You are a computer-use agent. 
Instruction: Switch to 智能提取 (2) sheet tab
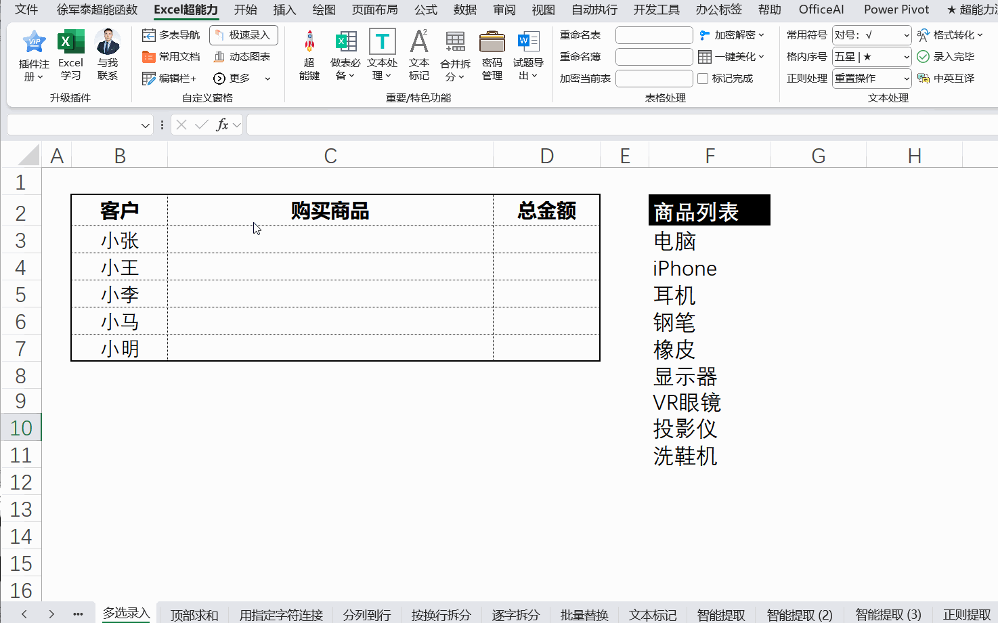coord(799,614)
